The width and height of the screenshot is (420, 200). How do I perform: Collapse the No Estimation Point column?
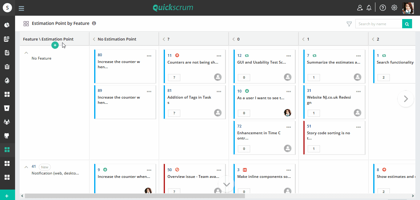94,39
